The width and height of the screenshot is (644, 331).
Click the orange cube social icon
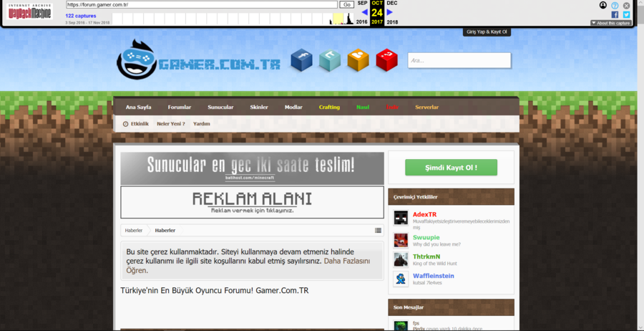click(x=358, y=60)
